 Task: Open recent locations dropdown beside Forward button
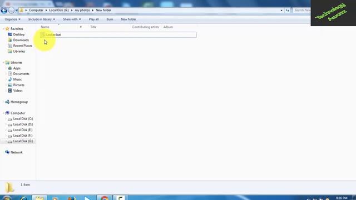[16, 11]
